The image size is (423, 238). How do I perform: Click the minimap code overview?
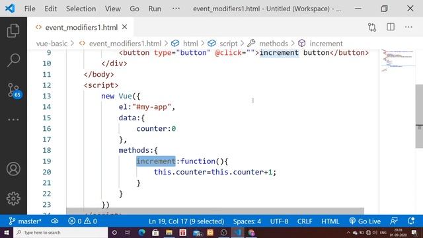pyautogui.click(x=397, y=61)
